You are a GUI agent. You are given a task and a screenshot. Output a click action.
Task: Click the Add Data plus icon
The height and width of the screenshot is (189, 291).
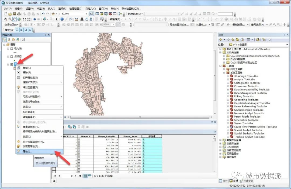(x=53, y=14)
